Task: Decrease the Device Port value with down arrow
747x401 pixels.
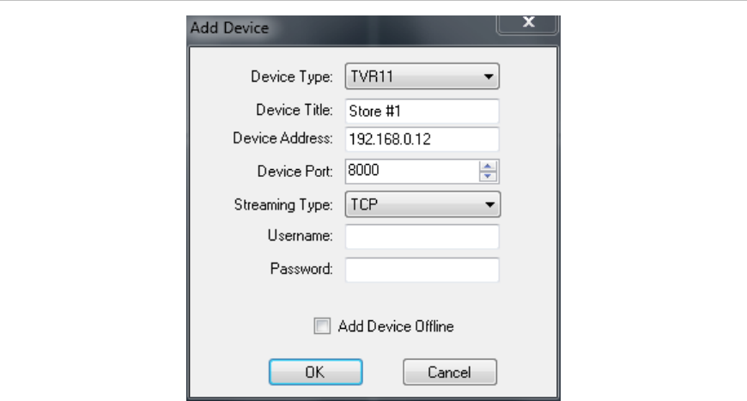Action: [489, 176]
